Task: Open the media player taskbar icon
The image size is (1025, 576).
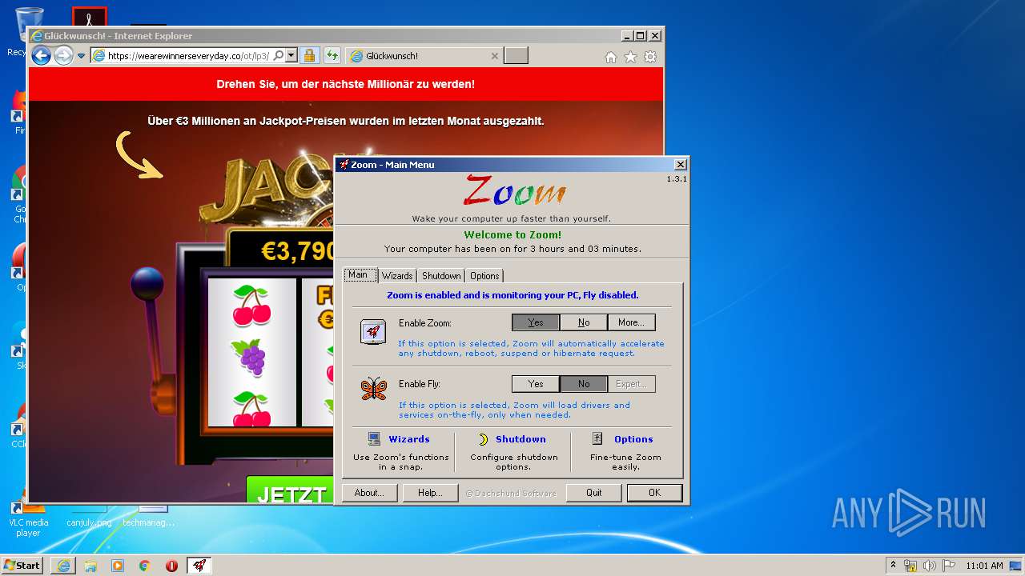Action: pos(118,566)
